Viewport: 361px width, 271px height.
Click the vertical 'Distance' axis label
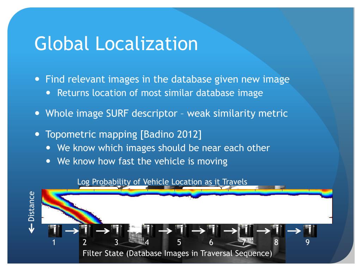[31, 206]
